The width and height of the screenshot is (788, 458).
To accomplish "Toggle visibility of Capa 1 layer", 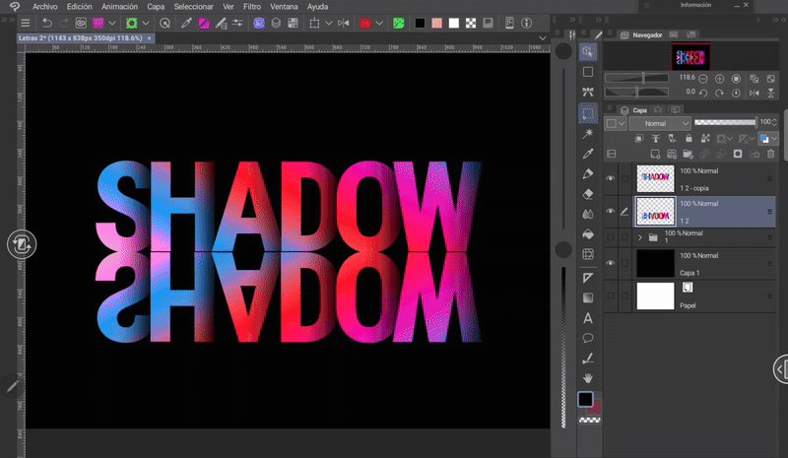I will [611, 263].
